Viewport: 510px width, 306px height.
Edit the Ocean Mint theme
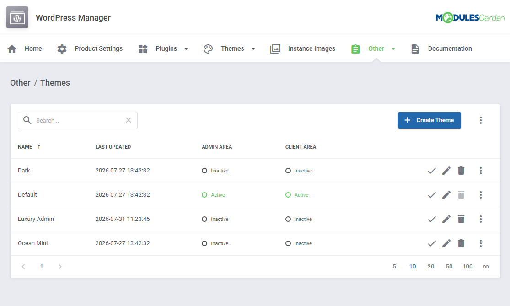pyautogui.click(x=446, y=243)
